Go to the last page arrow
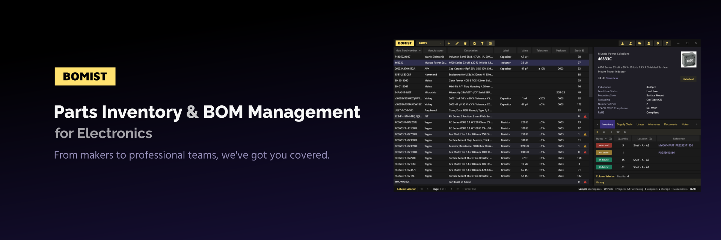 click(457, 189)
